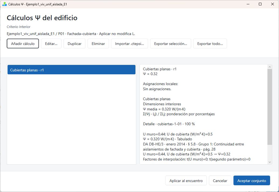Choose Exportar selección...
Image resolution: width=279 pixels, height=192 pixels.
click(x=171, y=44)
